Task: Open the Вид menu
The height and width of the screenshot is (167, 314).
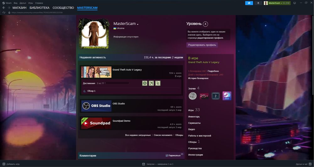Action: click(x=15, y=3)
